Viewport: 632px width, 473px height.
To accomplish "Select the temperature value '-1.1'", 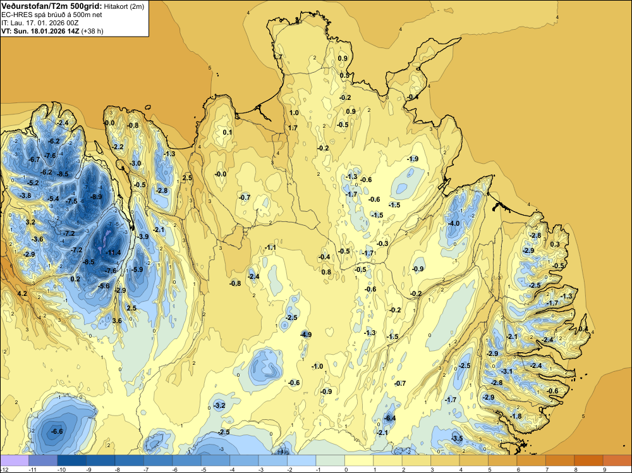I will (x=270, y=247).
